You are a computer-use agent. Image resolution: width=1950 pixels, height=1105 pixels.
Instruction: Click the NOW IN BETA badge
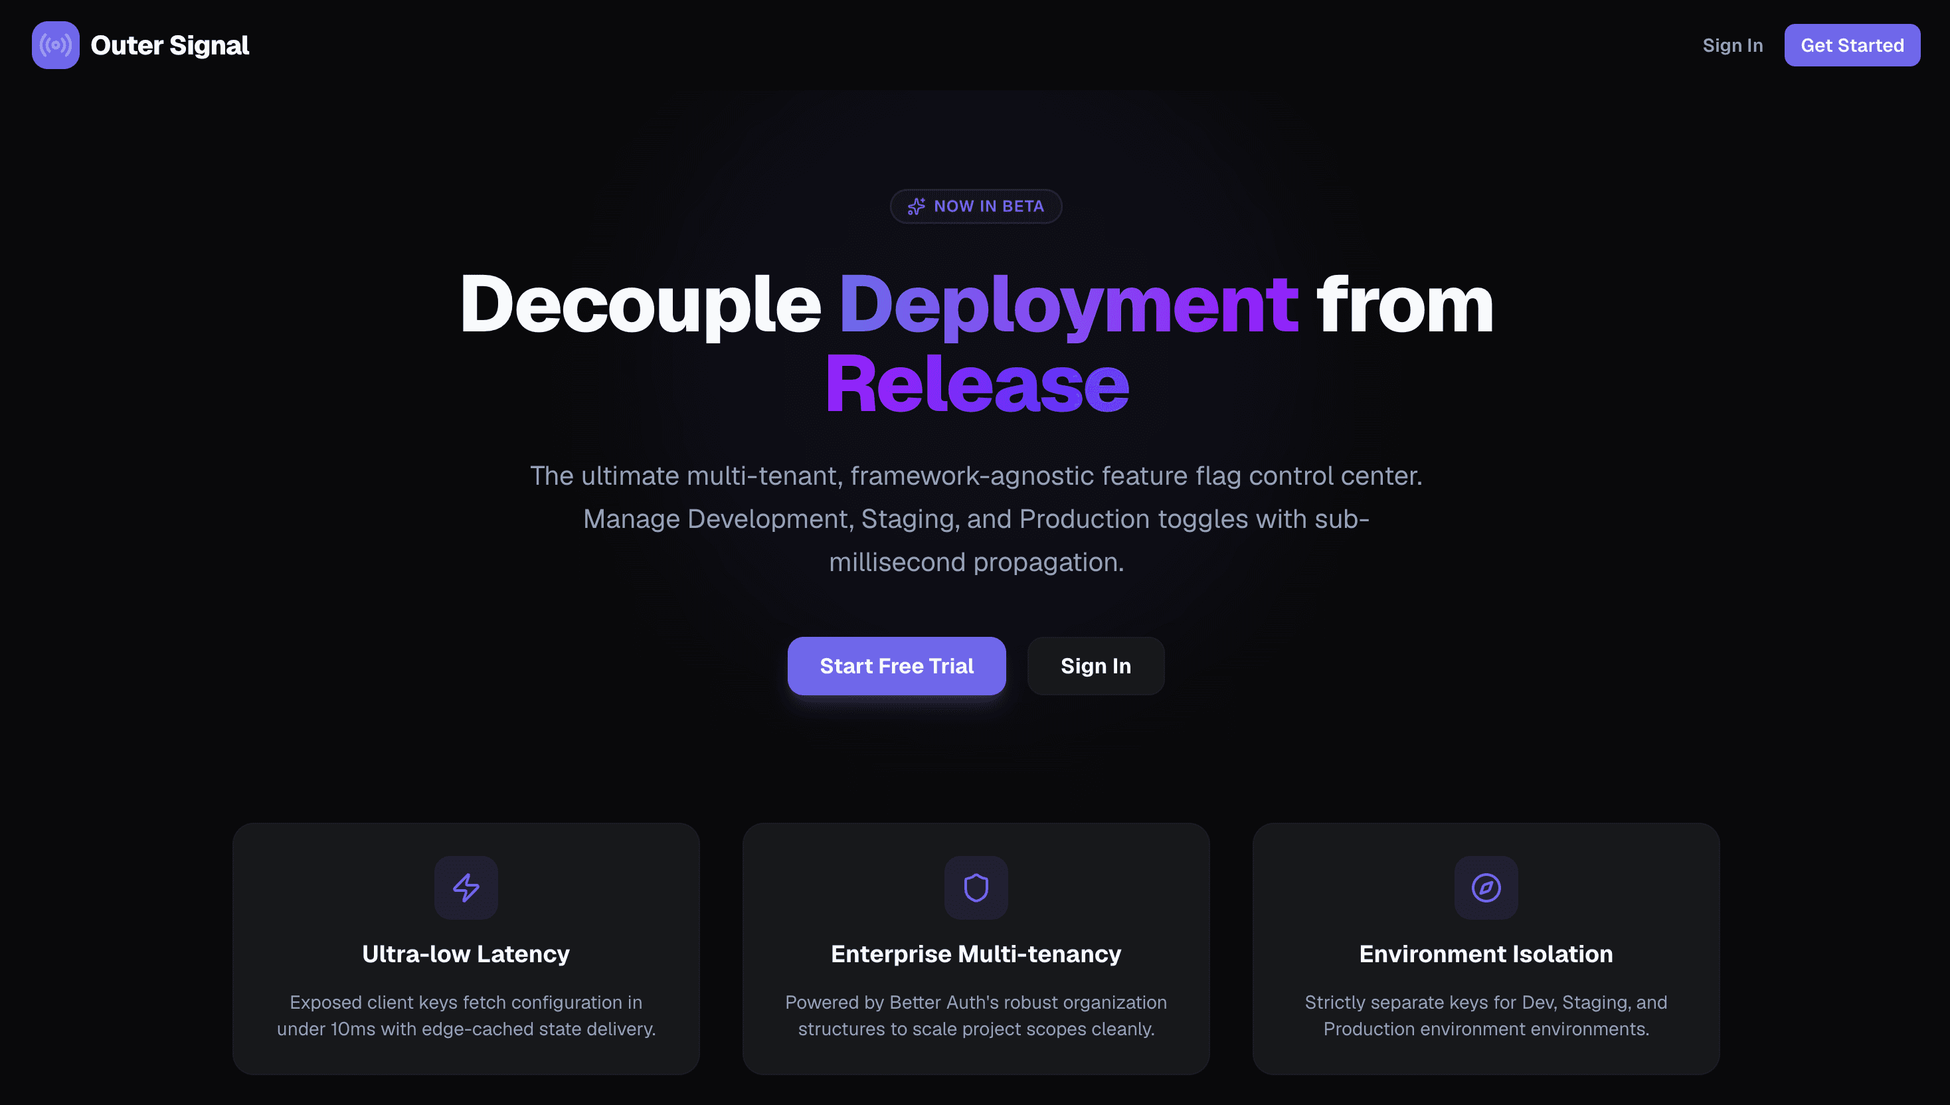(976, 207)
